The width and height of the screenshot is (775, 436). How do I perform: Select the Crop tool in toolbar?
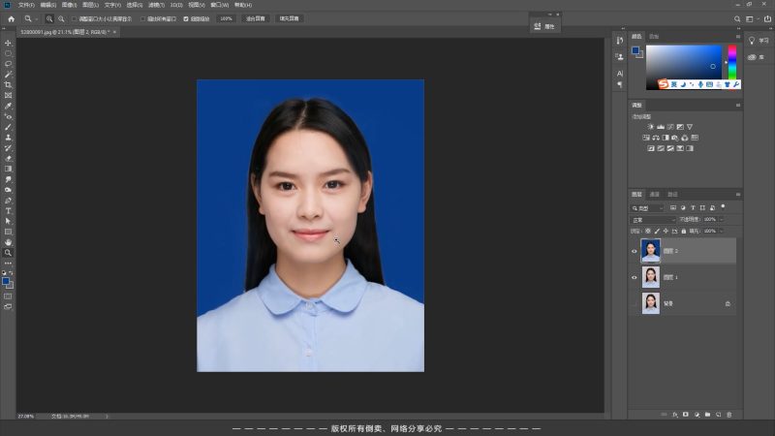click(x=9, y=85)
